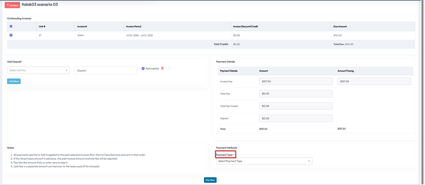This screenshot has width=425, height=185.
Task: Focus the Total Fee Credits field
Action: click(296, 106)
